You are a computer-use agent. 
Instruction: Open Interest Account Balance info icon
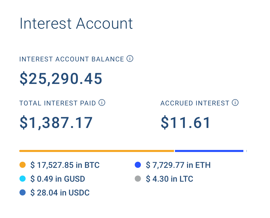pos(130,59)
